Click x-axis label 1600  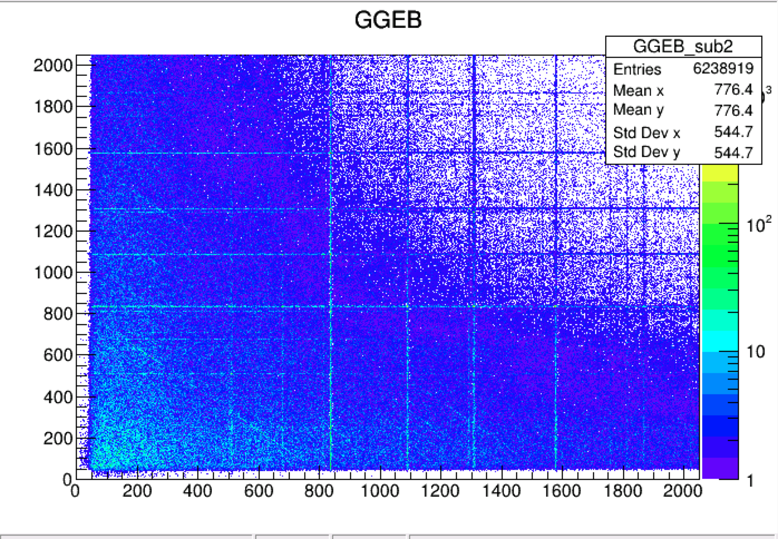point(562,492)
